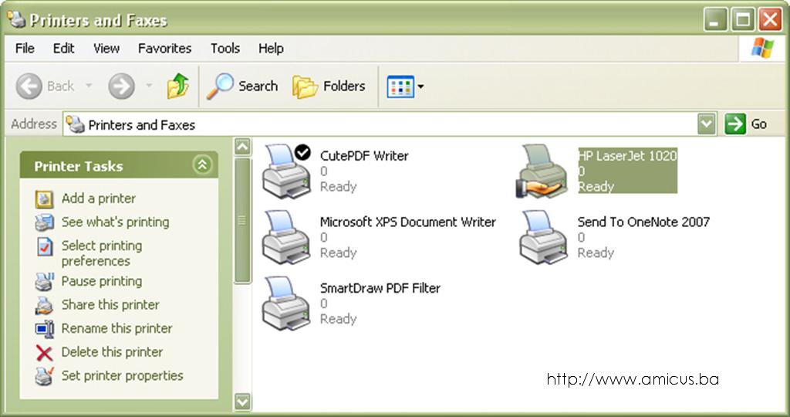Viewport: 790px width, 417px height.
Task: Click the task pane scrollbar down arrow
Action: point(242,402)
